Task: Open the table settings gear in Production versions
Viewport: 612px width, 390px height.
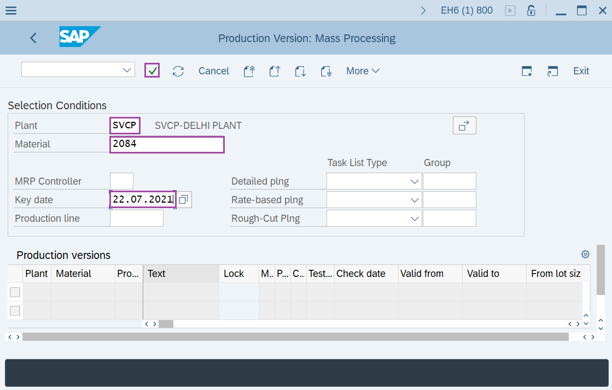Action: point(585,254)
